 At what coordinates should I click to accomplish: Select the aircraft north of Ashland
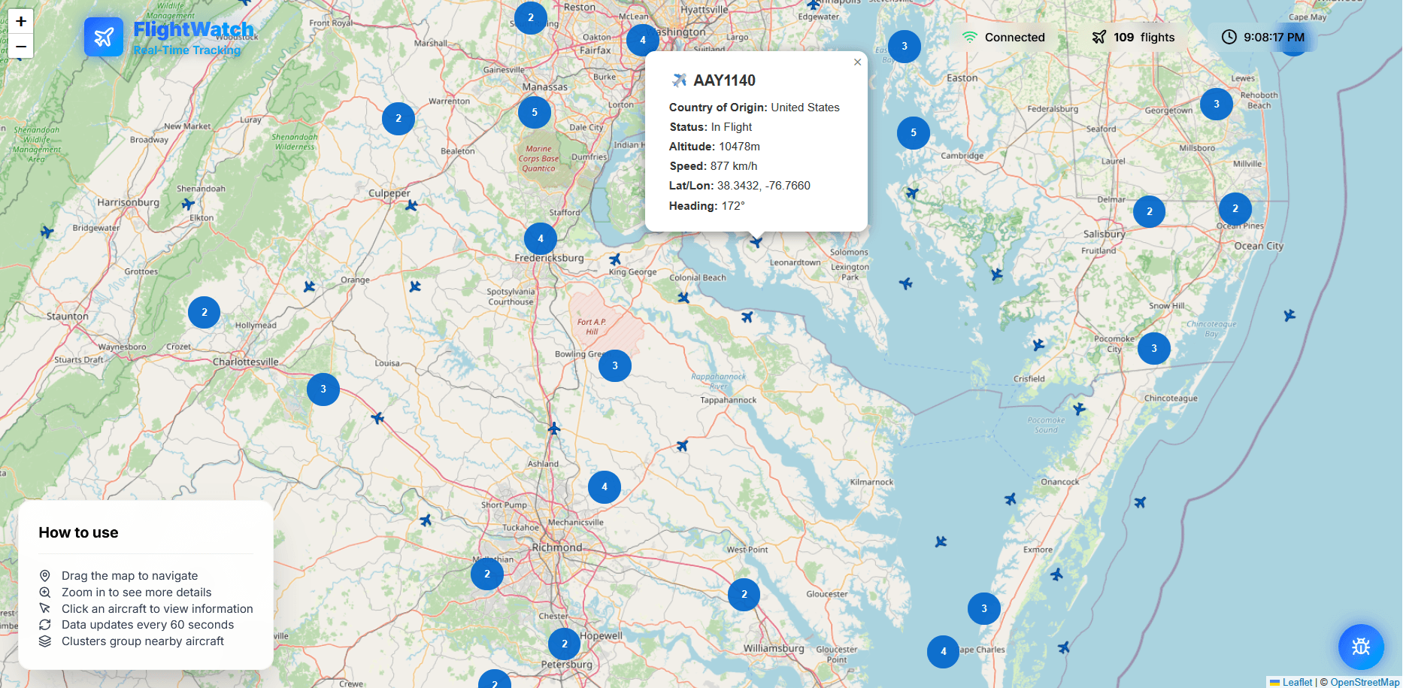click(554, 429)
